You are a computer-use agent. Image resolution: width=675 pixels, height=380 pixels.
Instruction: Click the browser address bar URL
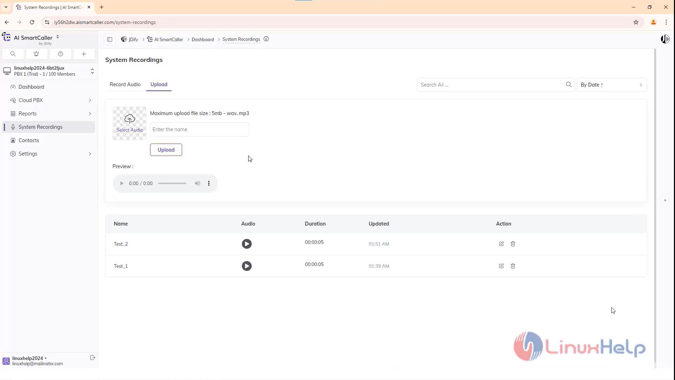click(105, 22)
